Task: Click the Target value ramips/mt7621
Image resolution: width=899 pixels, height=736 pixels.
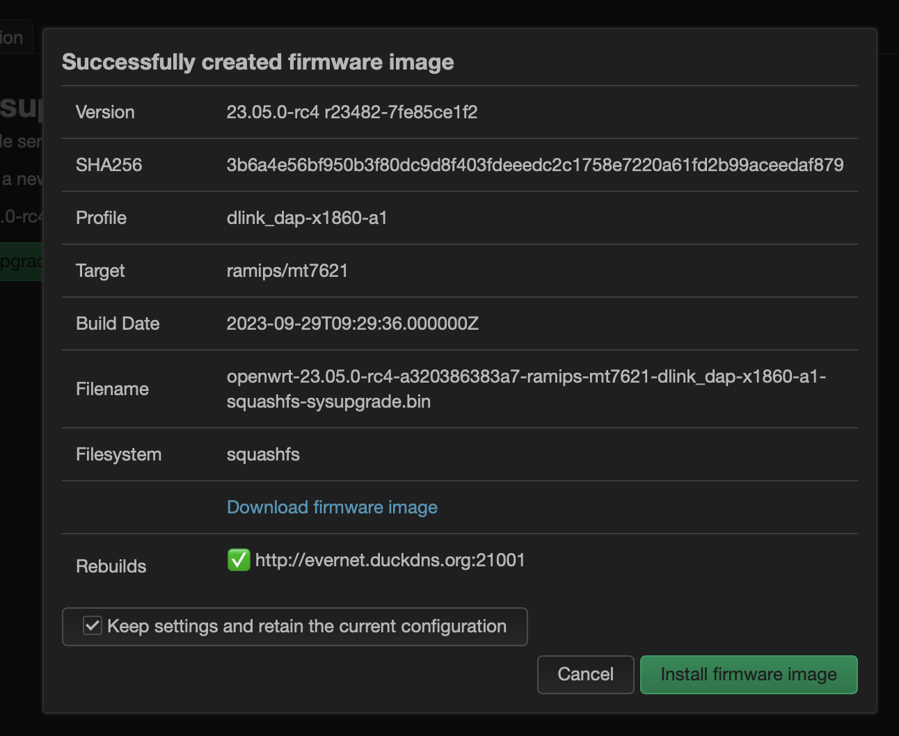Action: click(x=287, y=271)
